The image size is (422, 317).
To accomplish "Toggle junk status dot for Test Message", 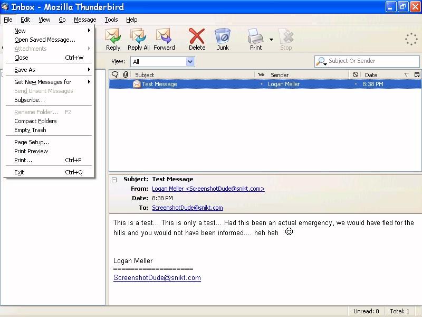I will (356, 84).
